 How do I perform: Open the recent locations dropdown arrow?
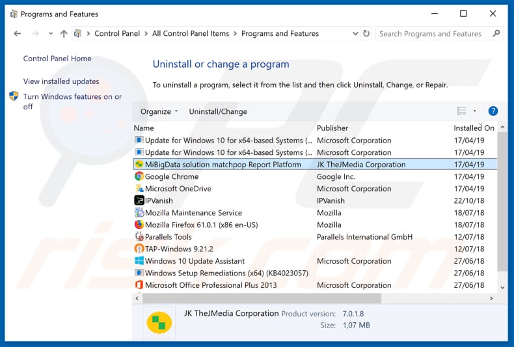pyautogui.click(x=51, y=33)
